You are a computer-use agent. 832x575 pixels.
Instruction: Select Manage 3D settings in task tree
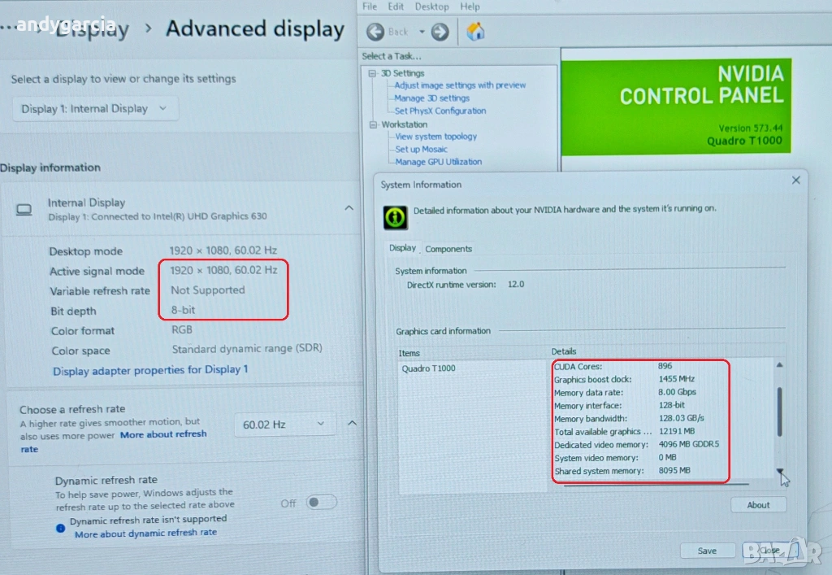(x=431, y=98)
